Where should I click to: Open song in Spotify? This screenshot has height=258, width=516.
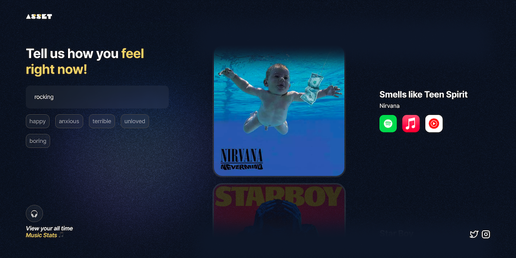388,123
